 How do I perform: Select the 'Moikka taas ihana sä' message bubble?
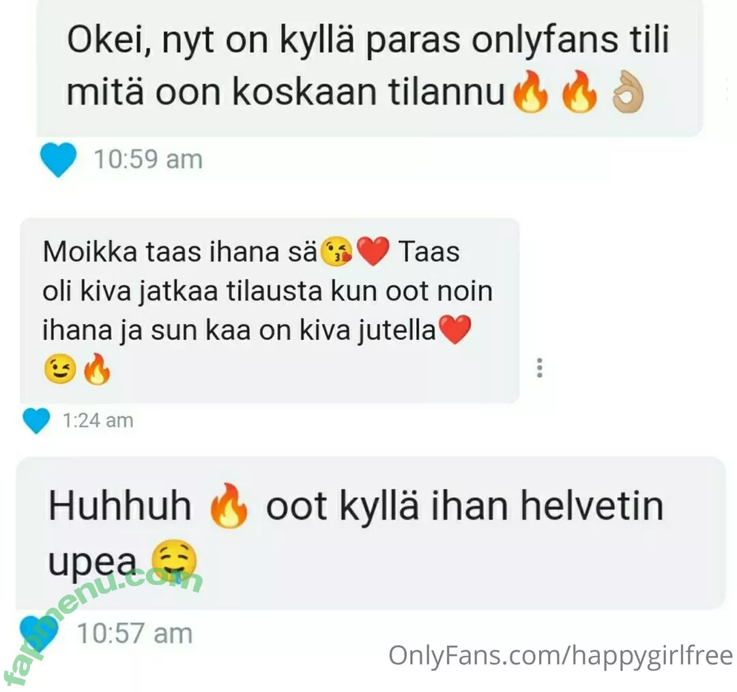(270, 311)
